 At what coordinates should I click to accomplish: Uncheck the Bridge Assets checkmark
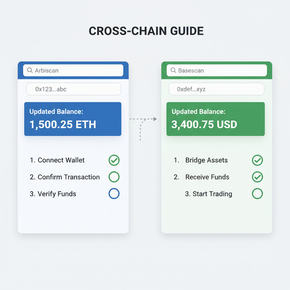pyautogui.click(x=257, y=160)
